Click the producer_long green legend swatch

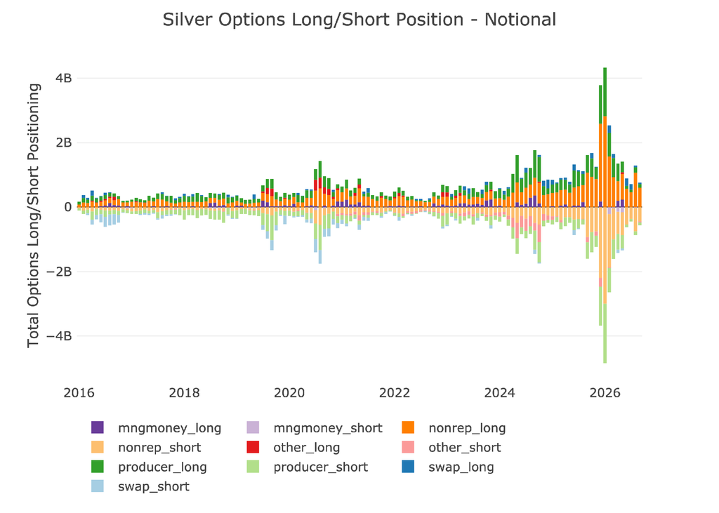click(x=97, y=467)
